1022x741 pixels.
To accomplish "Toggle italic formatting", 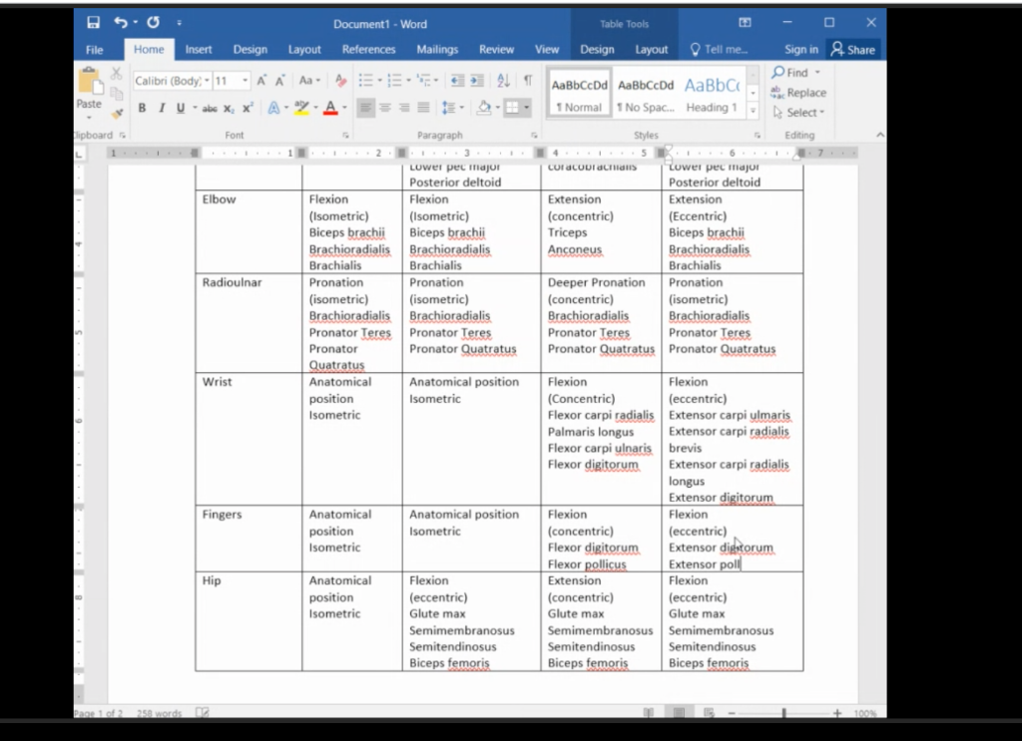I will (x=162, y=109).
